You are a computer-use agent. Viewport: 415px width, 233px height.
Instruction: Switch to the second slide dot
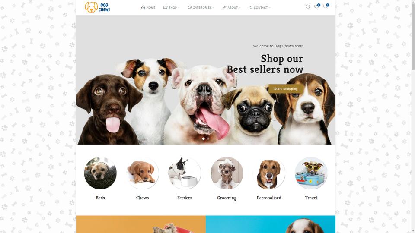click(x=208, y=139)
